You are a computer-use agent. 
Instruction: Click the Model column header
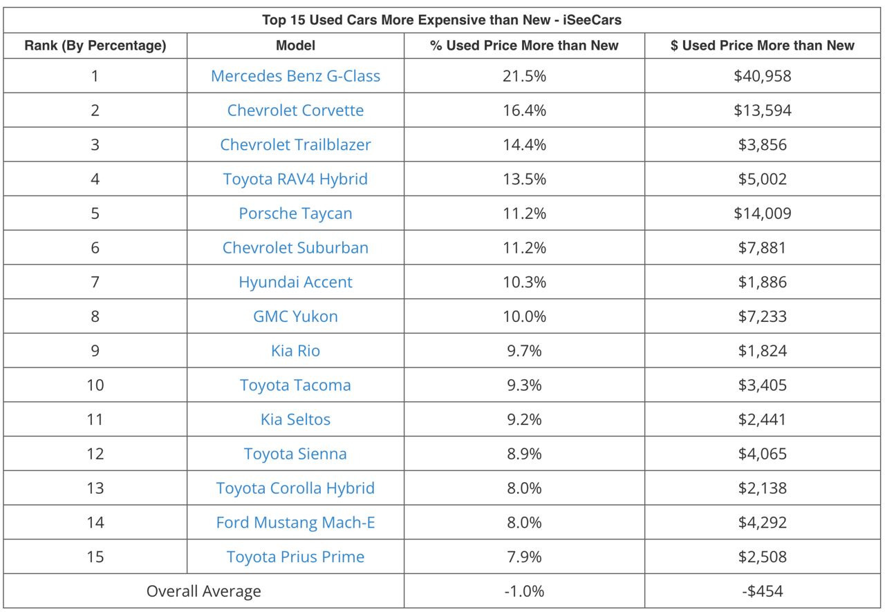coord(295,46)
